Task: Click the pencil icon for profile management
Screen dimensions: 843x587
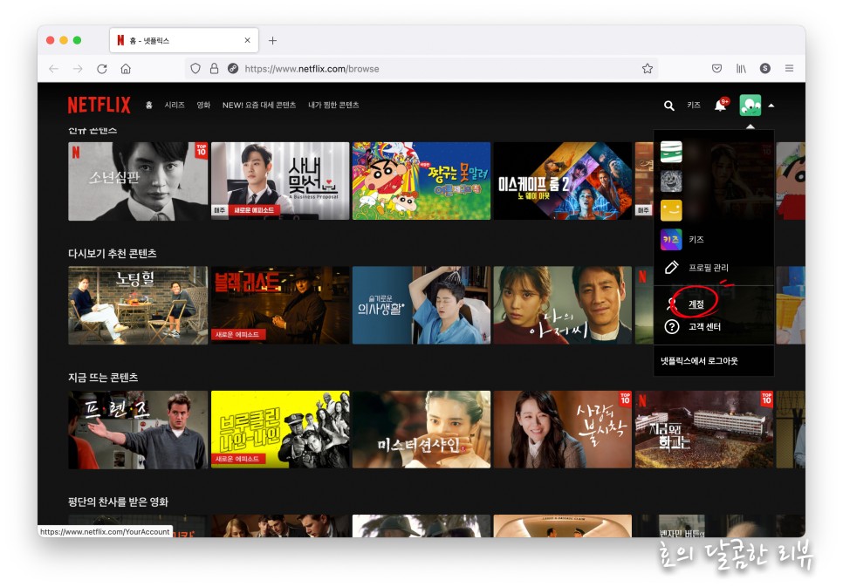Action: [x=671, y=267]
